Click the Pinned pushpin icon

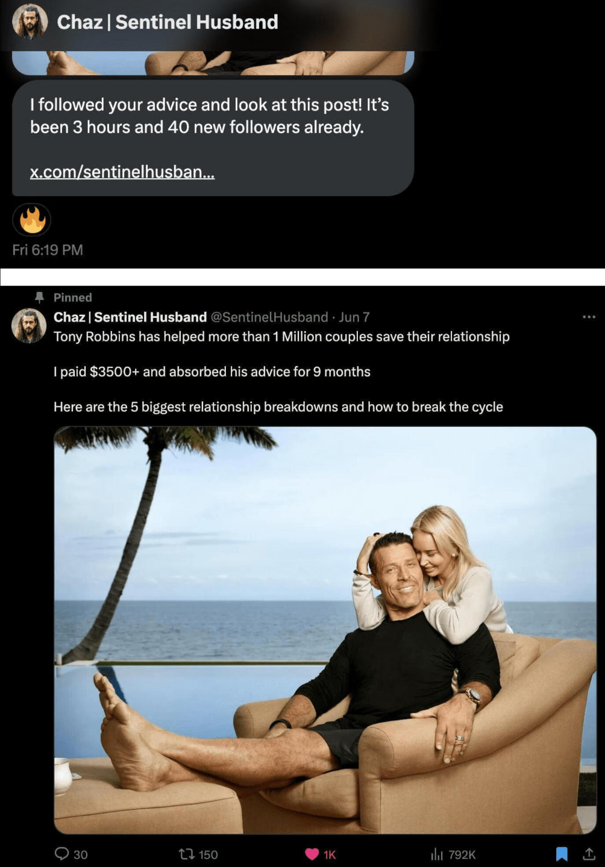coord(40,297)
